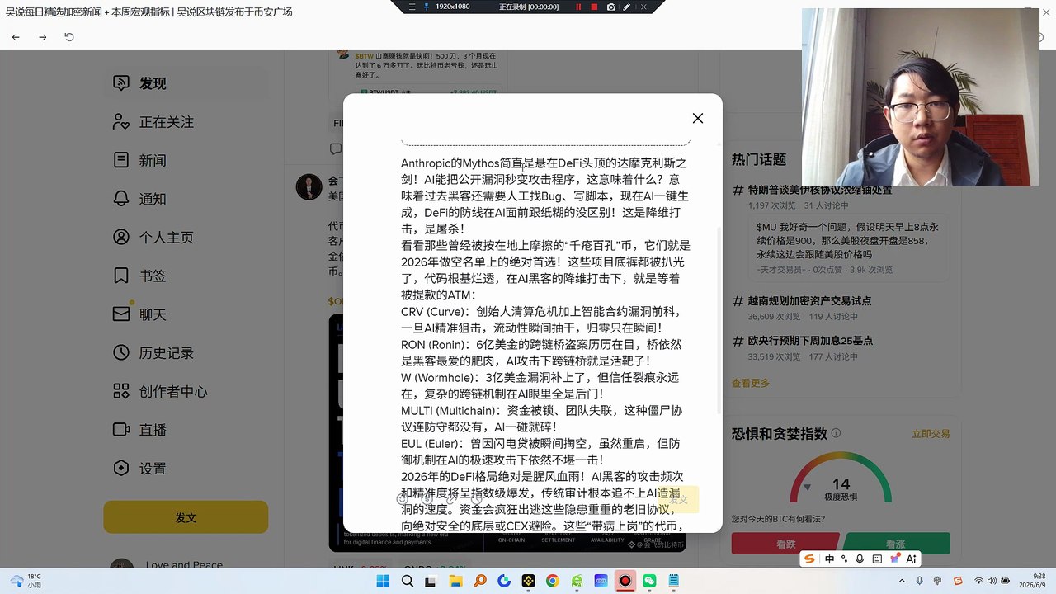Open the recorder menu hamburger icon
This screenshot has height=594, width=1056.
click(x=412, y=7)
